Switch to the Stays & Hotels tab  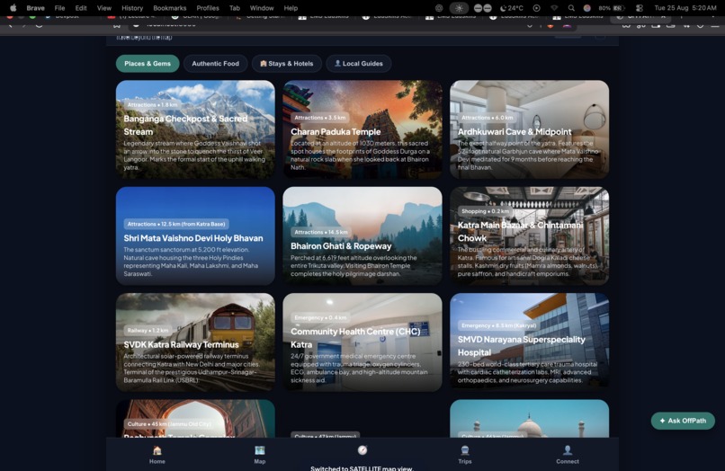pos(287,63)
